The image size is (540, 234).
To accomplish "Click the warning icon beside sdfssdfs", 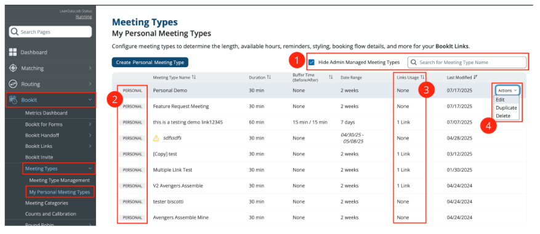I will coord(156,138).
